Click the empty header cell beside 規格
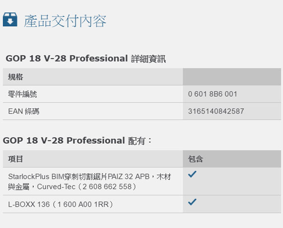This screenshot has height=228, width=283. coord(232,77)
